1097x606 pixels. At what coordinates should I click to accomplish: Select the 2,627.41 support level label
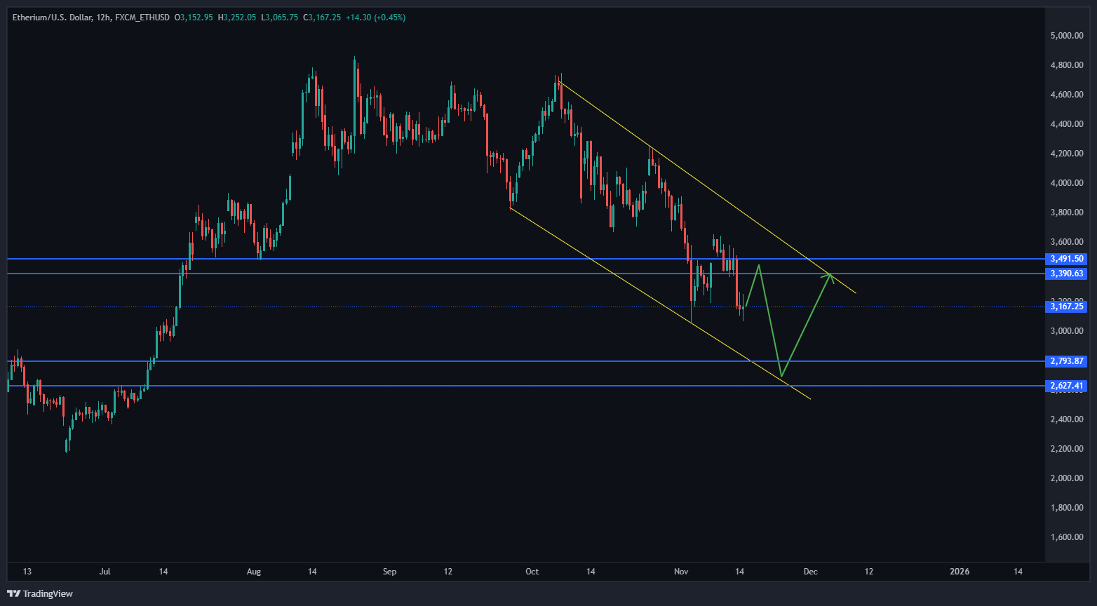click(1067, 386)
